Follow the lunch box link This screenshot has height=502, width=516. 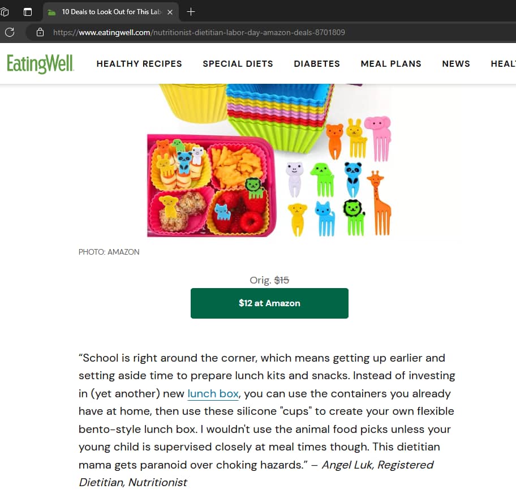point(213,394)
